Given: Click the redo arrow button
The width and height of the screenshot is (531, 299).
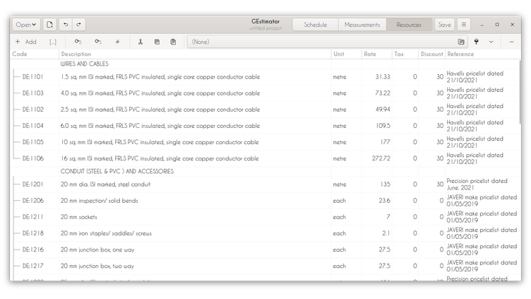Looking at the screenshot, I should pos(79,25).
